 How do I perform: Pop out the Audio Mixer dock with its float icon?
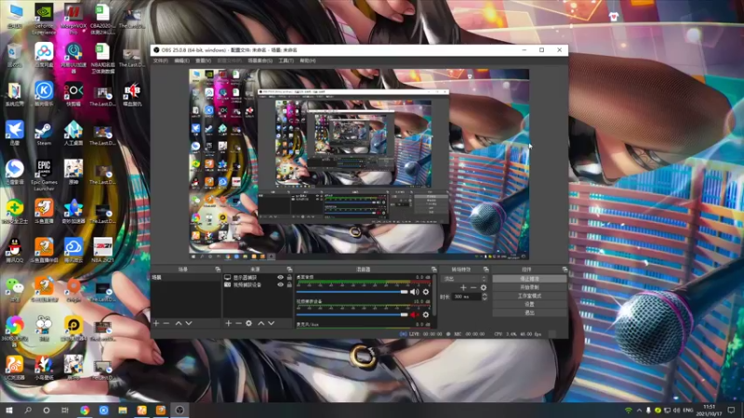point(433,269)
